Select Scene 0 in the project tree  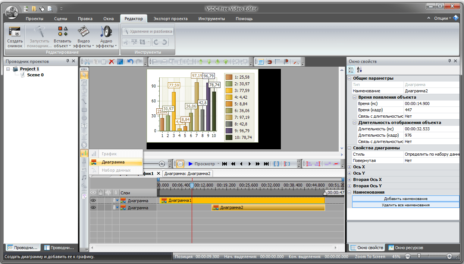coord(35,75)
